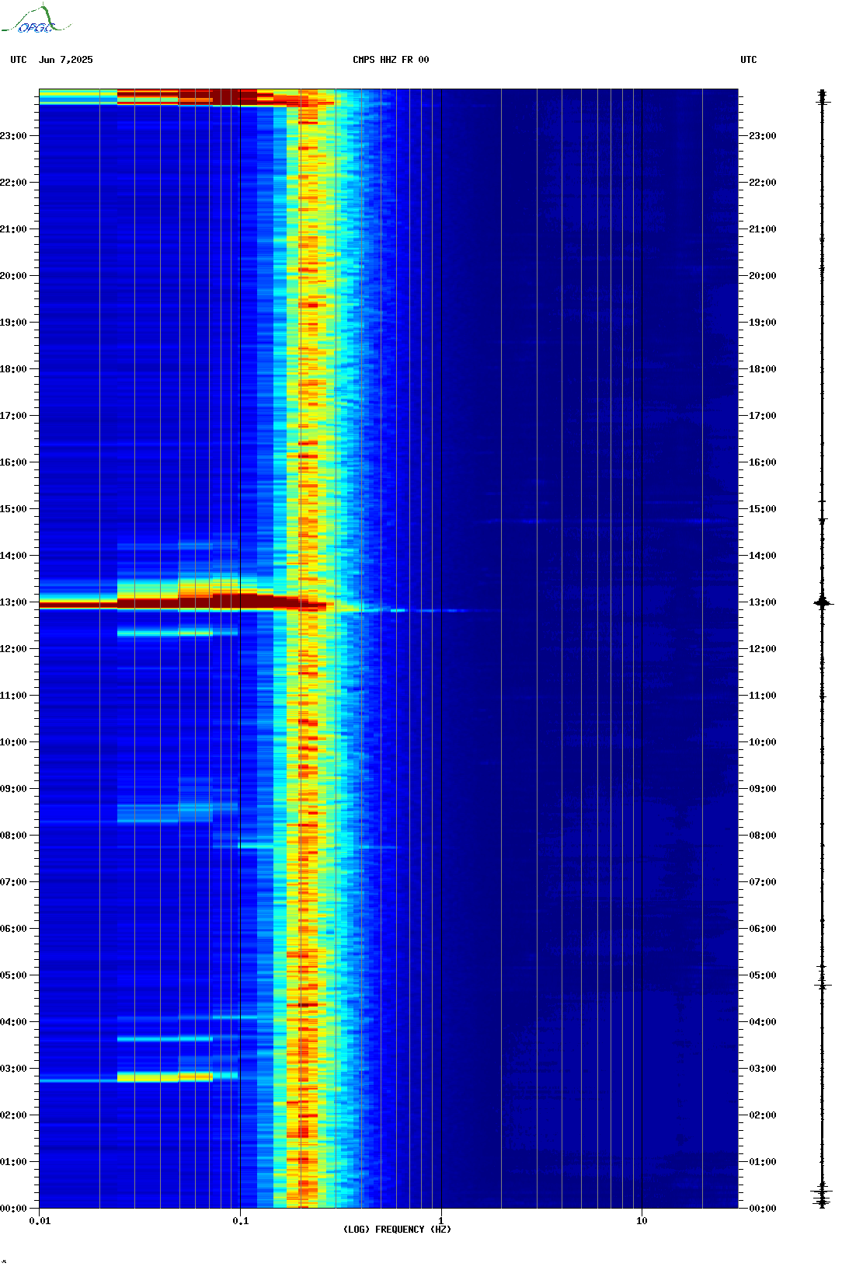This screenshot has height=1270, width=856.
Task: Click the left-axis 04:00 time label
Action: 13,1022
